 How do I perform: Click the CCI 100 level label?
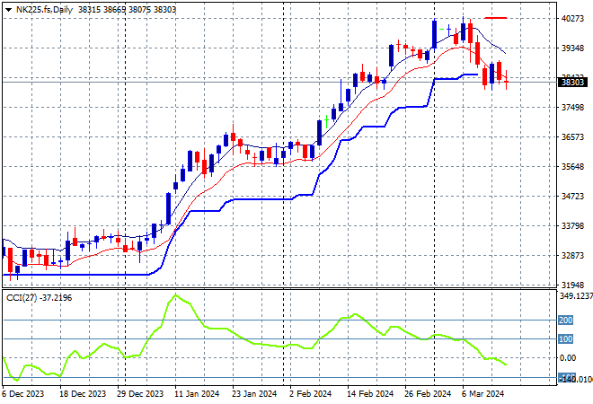(x=566, y=339)
